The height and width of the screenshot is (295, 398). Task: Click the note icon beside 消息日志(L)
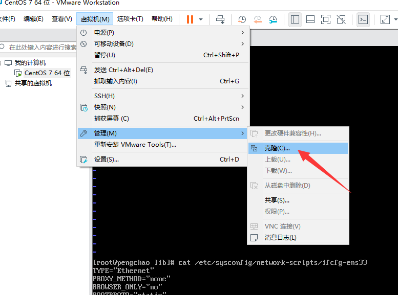(x=254, y=238)
